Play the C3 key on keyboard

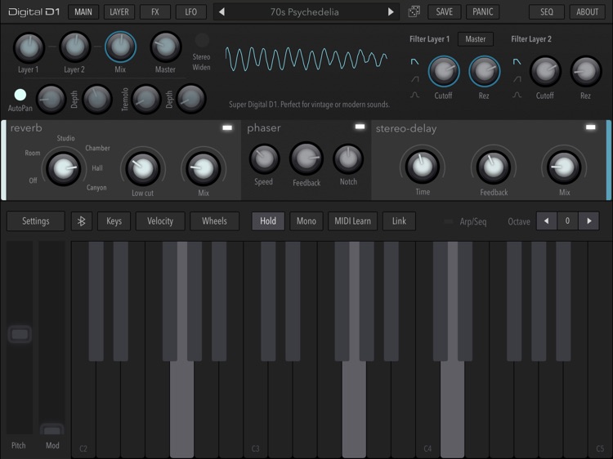(256, 410)
